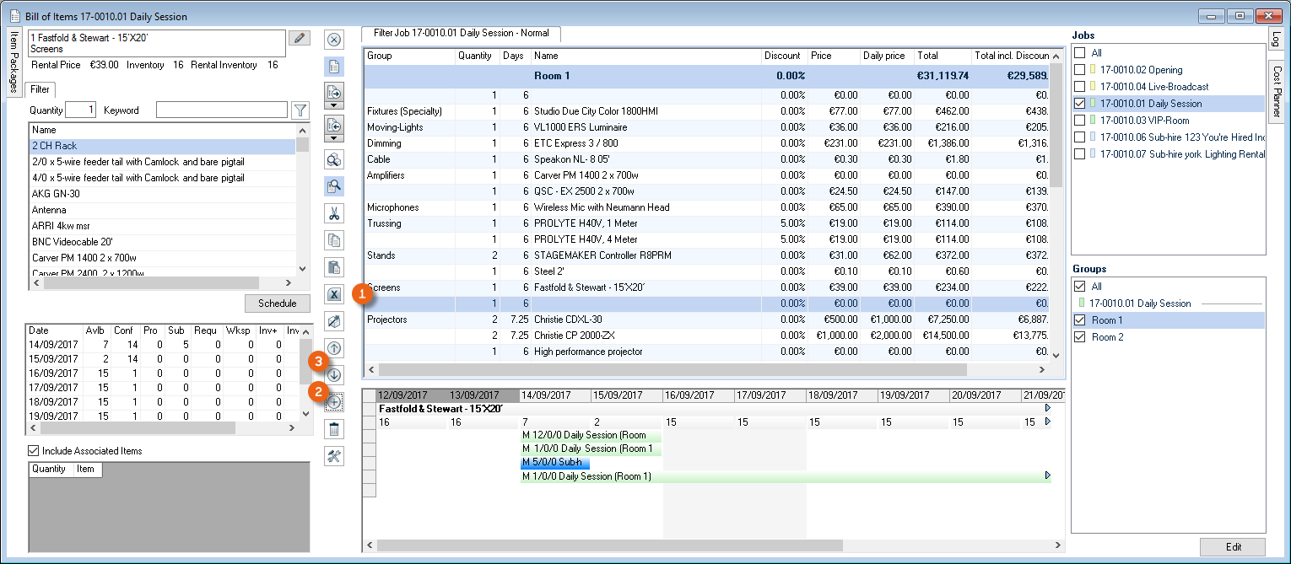Open the Item Packages side tab

(x=14, y=62)
